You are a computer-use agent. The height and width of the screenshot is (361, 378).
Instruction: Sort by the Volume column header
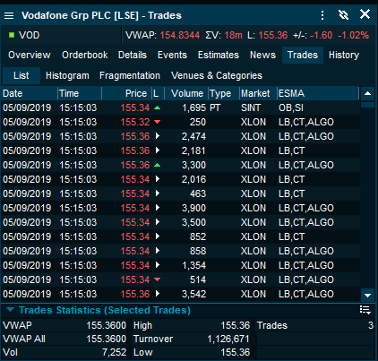pos(186,93)
